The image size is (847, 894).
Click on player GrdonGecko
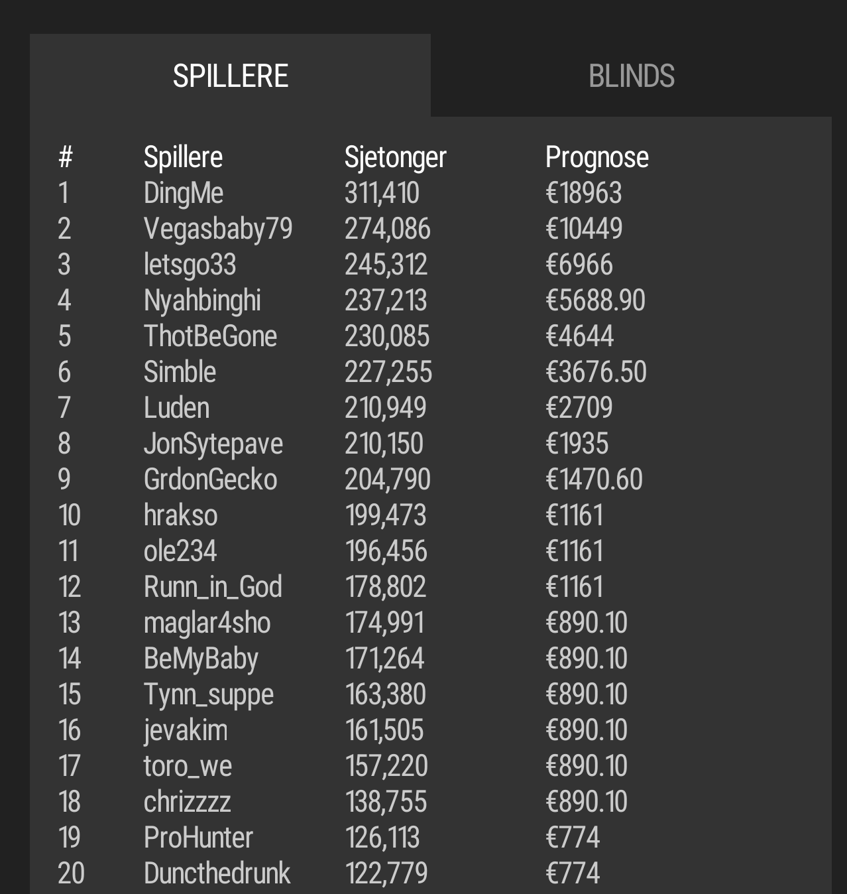coord(211,479)
